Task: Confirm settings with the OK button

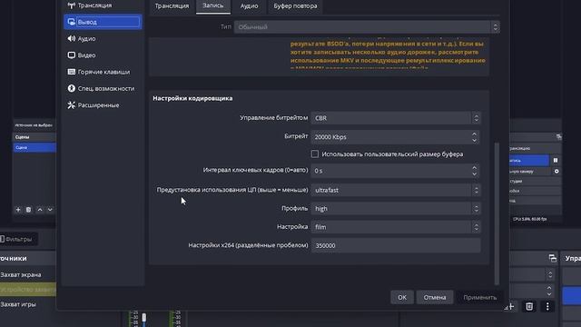Action: click(x=402, y=297)
